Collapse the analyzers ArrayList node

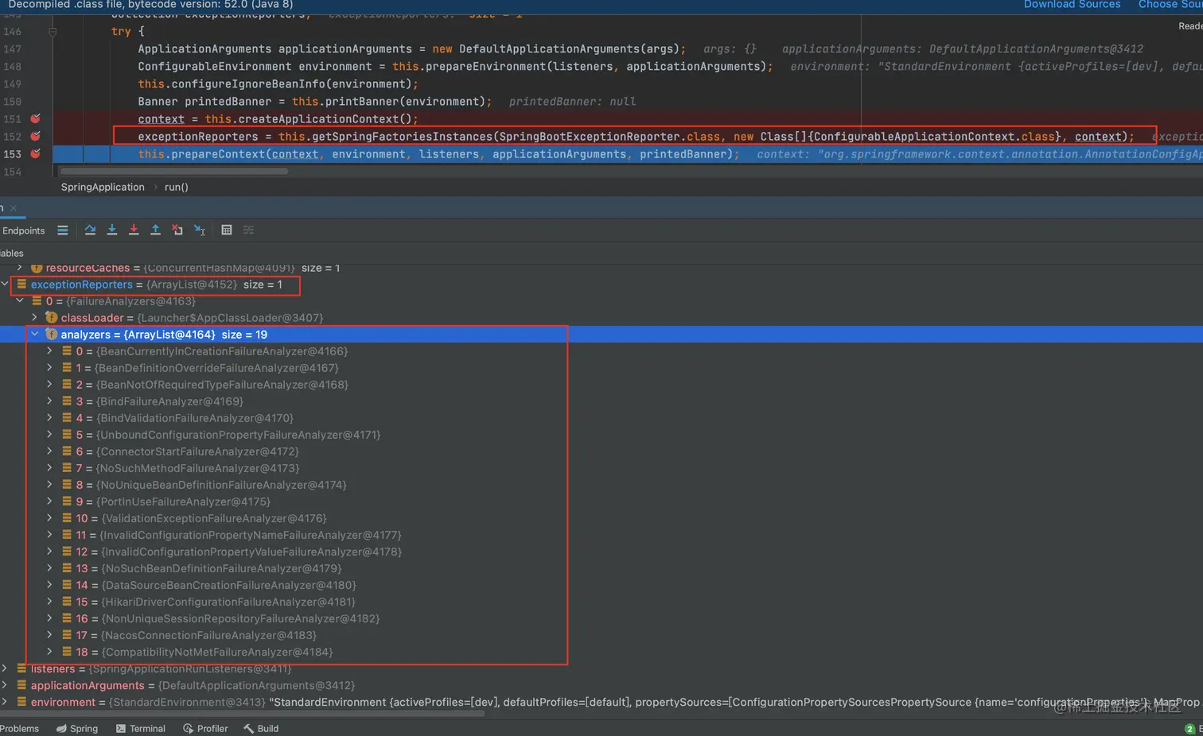[34, 334]
